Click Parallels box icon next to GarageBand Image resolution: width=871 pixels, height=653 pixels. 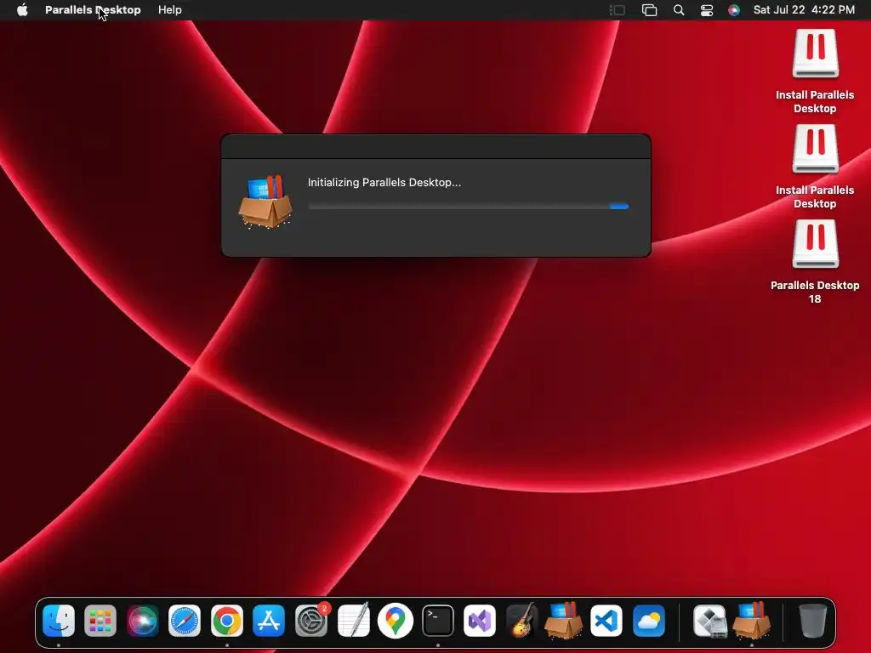(x=563, y=619)
